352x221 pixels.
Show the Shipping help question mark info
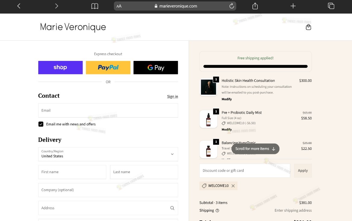pos(217,211)
